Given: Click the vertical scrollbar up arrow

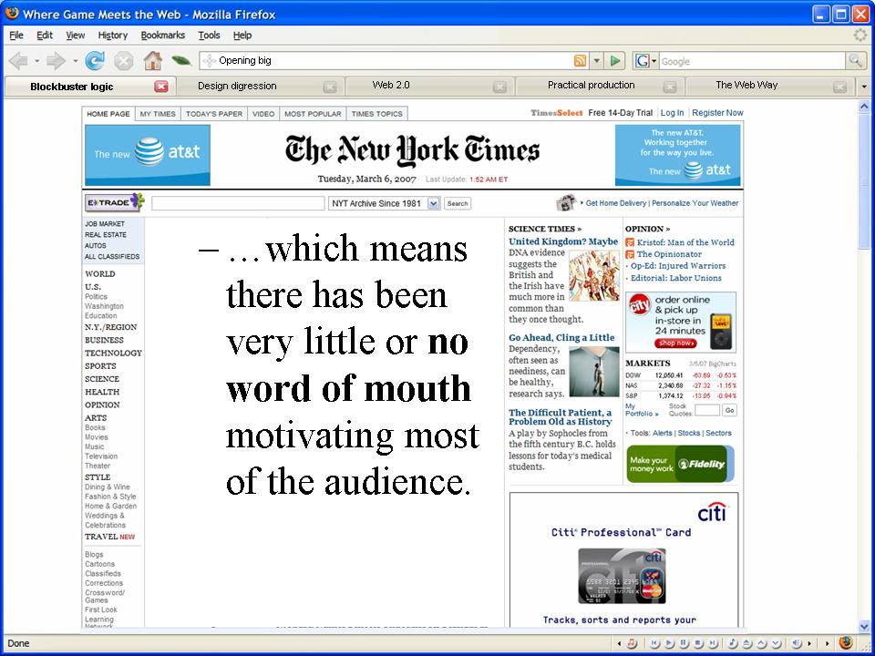Looking at the screenshot, I should (x=864, y=106).
